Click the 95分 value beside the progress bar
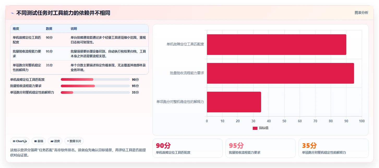This screenshot has width=379, height=168. 135,86
